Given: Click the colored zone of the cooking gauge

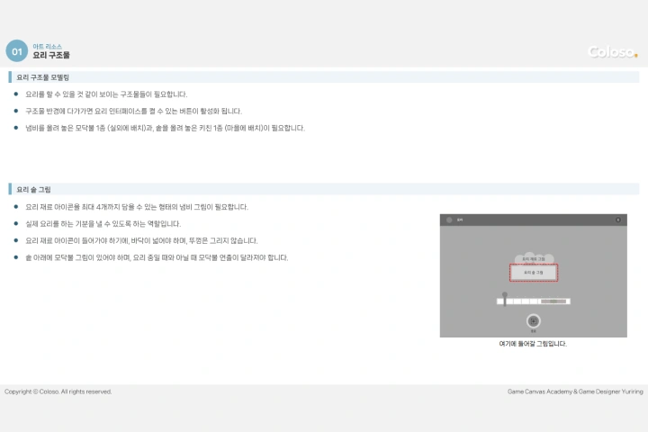Looking at the screenshot, I should click(553, 301).
